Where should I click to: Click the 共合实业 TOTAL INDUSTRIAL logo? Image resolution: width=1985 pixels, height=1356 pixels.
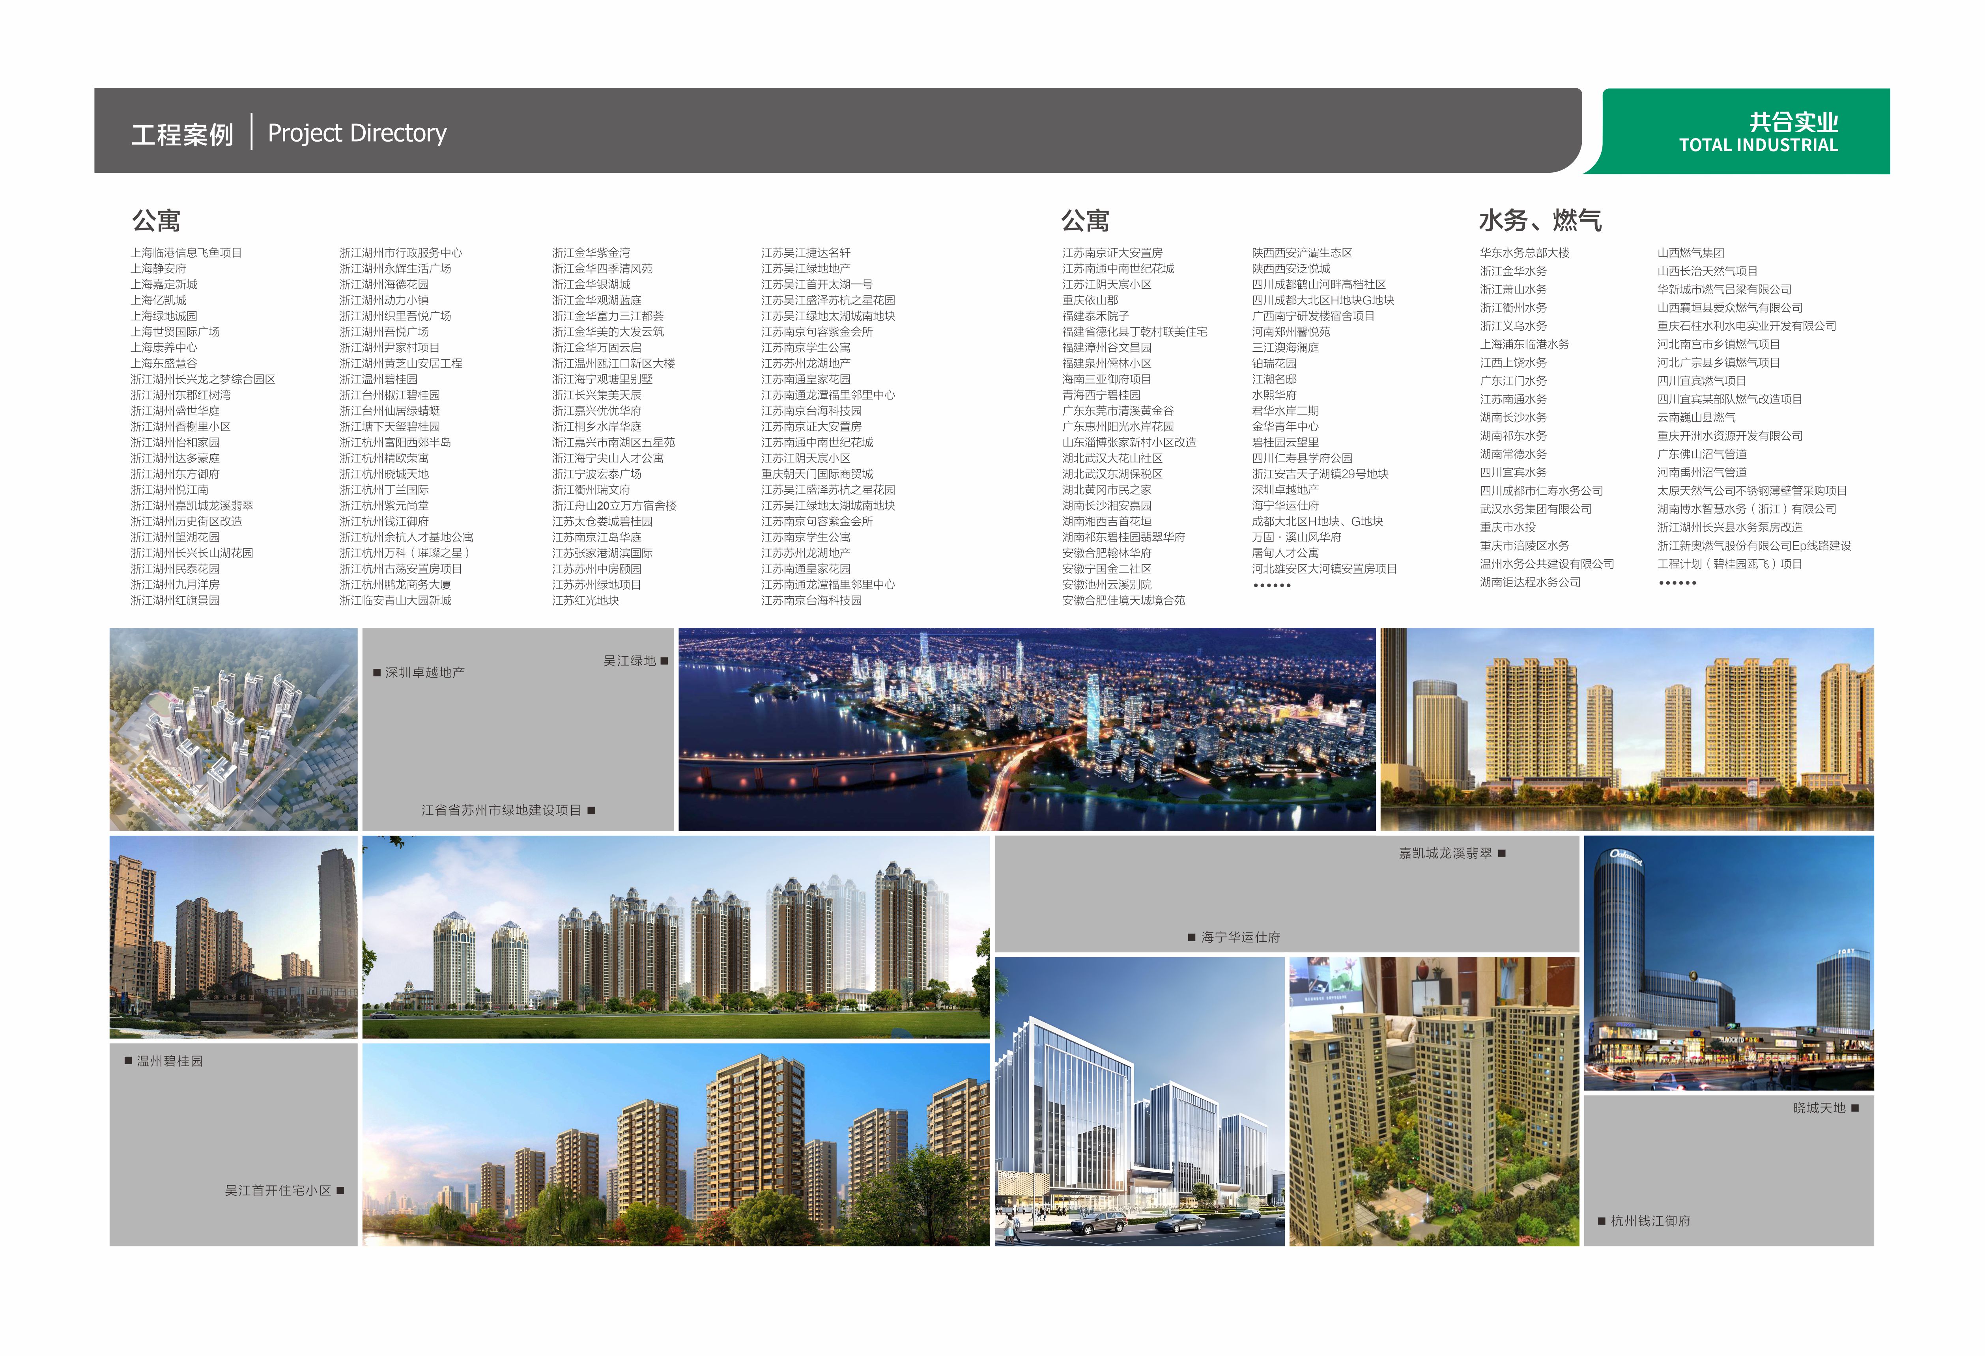click(1758, 133)
